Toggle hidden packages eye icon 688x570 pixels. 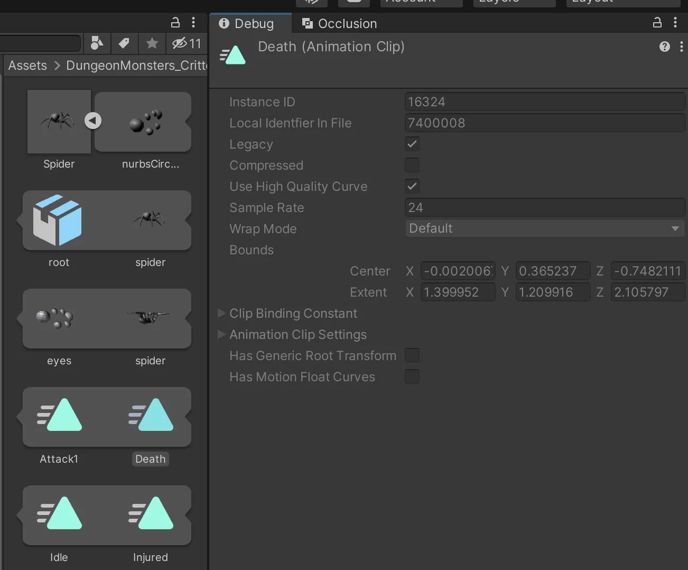click(x=187, y=43)
